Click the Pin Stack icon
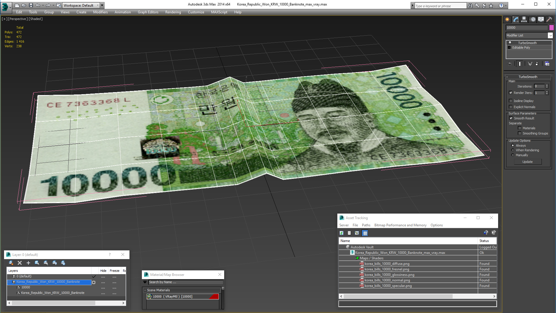556x313 pixels. click(x=510, y=64)
